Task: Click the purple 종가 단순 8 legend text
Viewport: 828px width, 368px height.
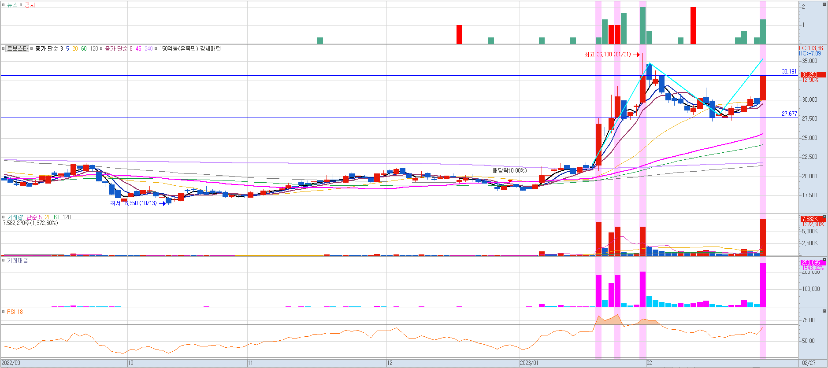Action: [x=119, y=48]
